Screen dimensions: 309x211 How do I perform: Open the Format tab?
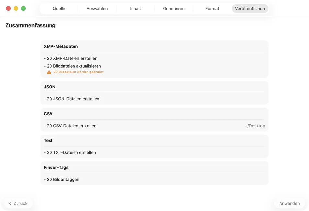[212, 9]
